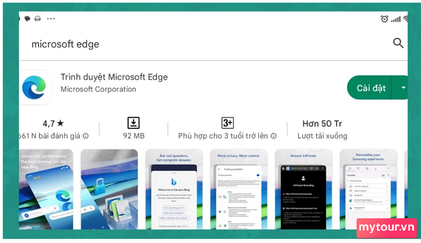Tap the 4,7 star rating
The image size is (421, 243).
coord(53,124)
